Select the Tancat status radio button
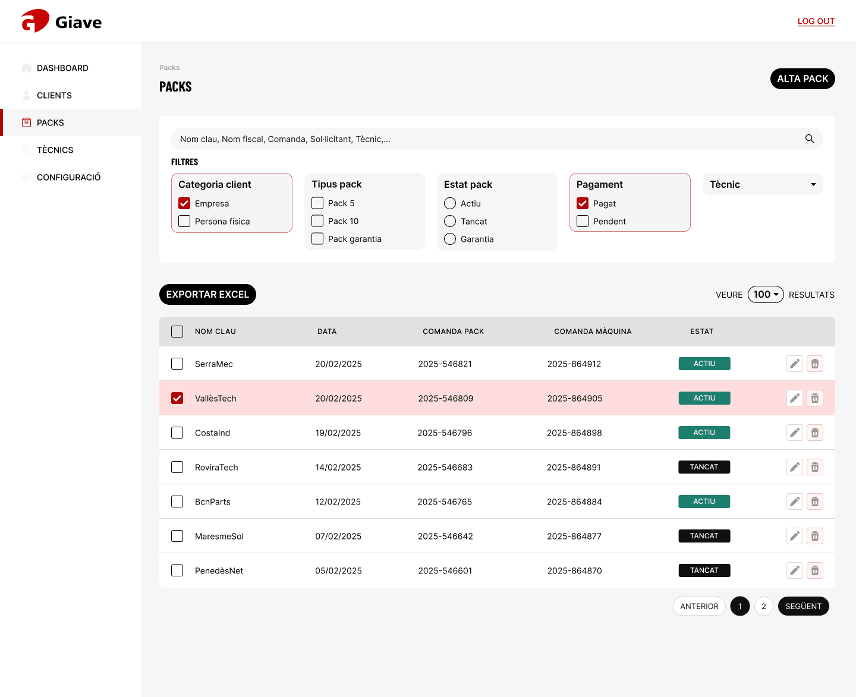Viewport: 856px width, 697px height. pos(450,221)
